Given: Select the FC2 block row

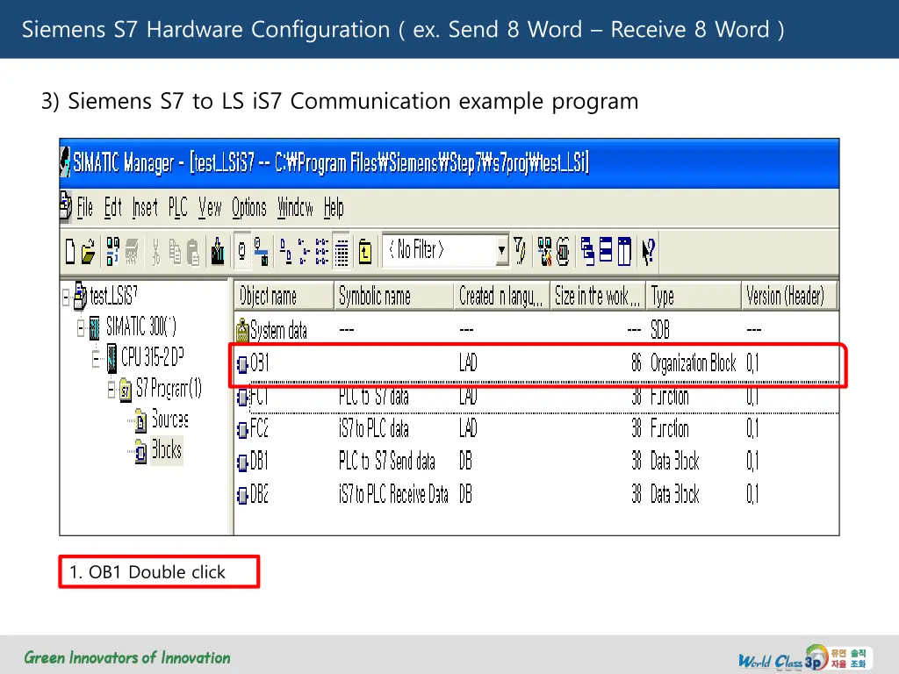Looking at the screenshot, I should click(x=536, y=428).
